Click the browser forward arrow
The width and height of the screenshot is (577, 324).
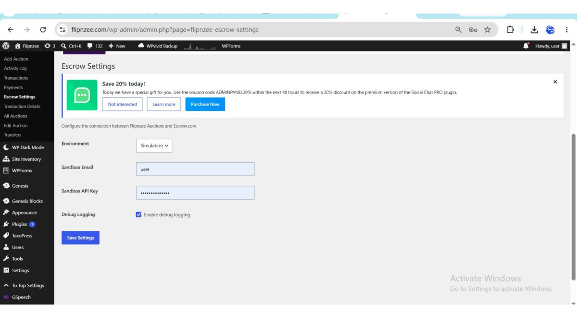26,30
